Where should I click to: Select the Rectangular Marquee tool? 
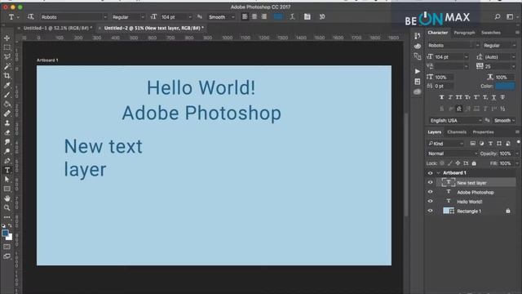point(7,47)
